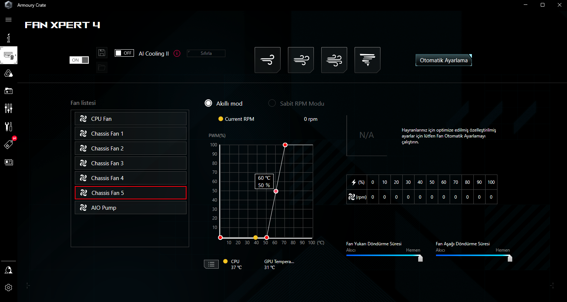The image size is (567, 302).
Task: Select the Standard fan mode icon
Action: click(301, 60)
